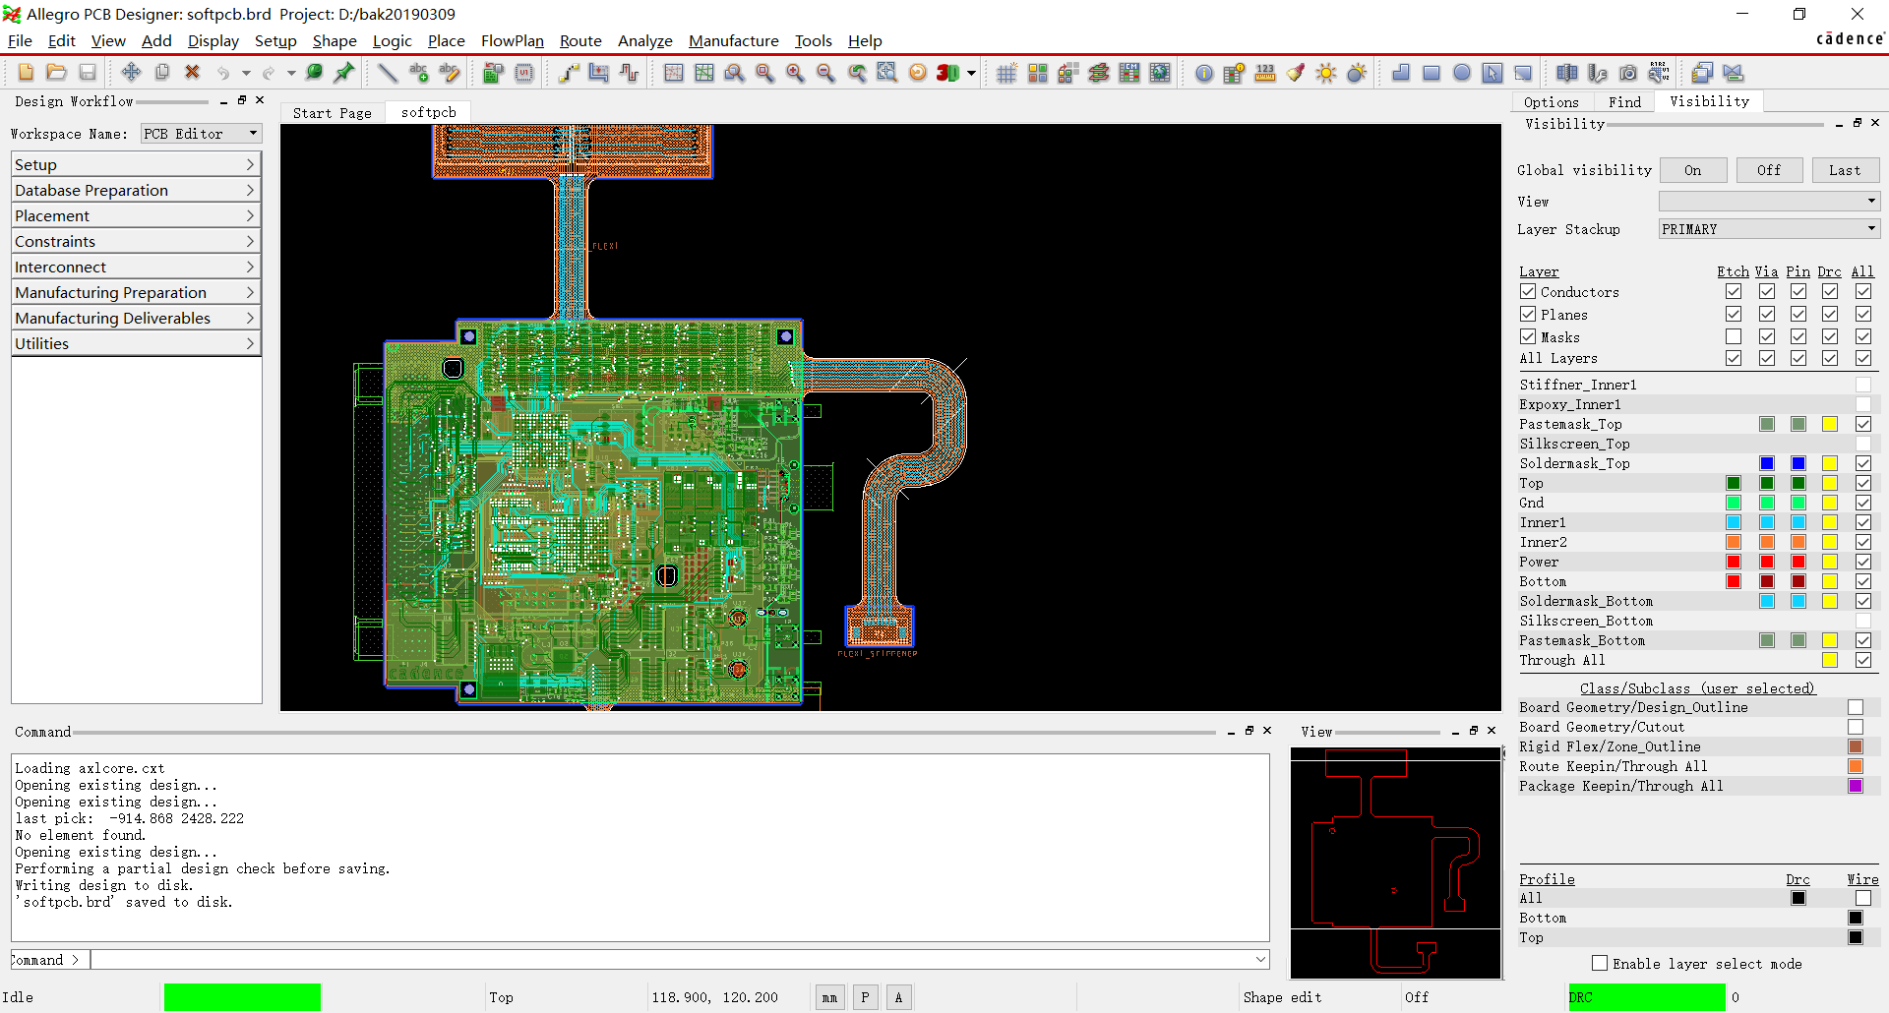Switch to the Options tab
The image size is (1889, 1013).
1552,102
